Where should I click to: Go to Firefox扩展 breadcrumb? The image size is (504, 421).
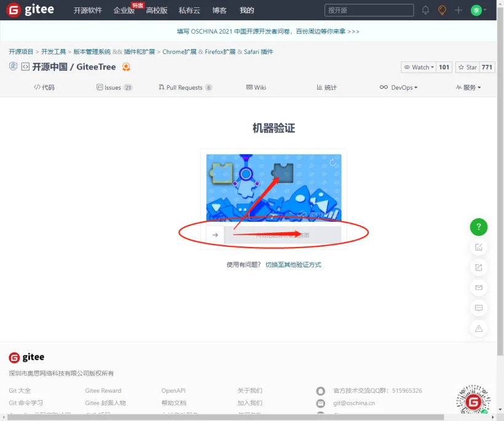tap(220, 52)
